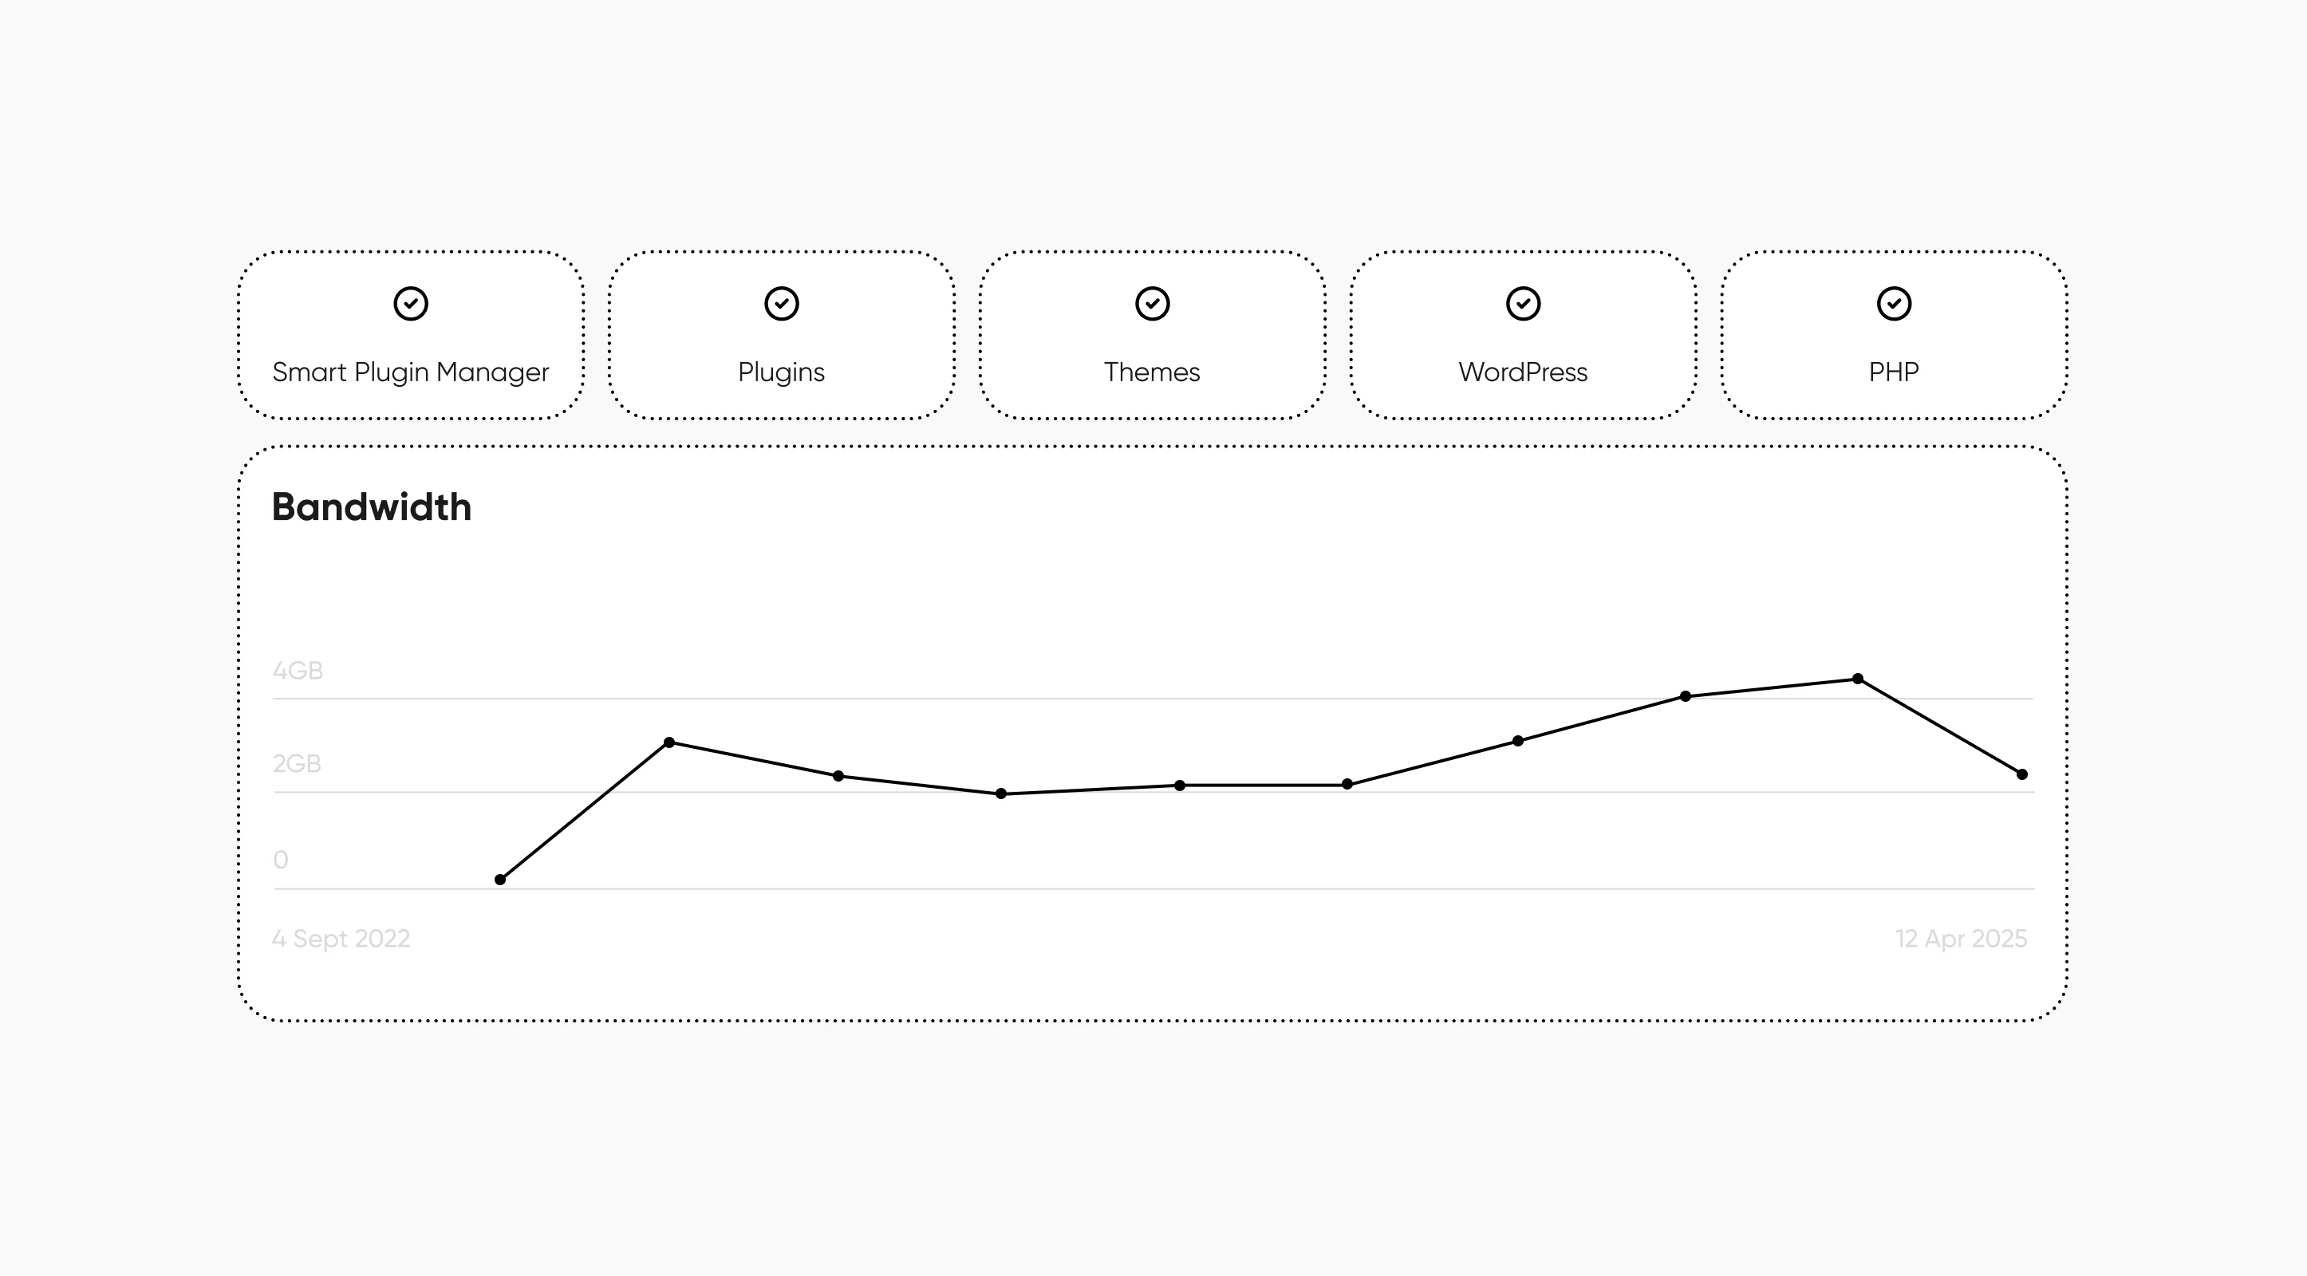Click the data point on the 4GB gridline

click(x=1686, y=695)
